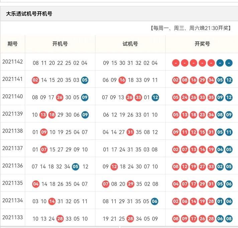Click period number 2021139
The height and width of the screenshot is (228, 238).
coord(13,114)
